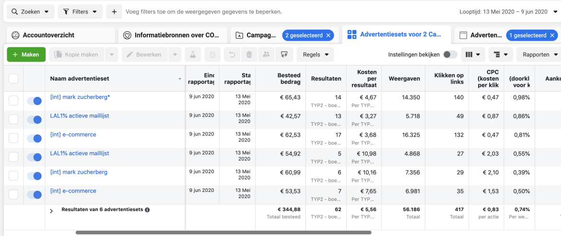Click the total link clicks '417' value

pos(459,210)
